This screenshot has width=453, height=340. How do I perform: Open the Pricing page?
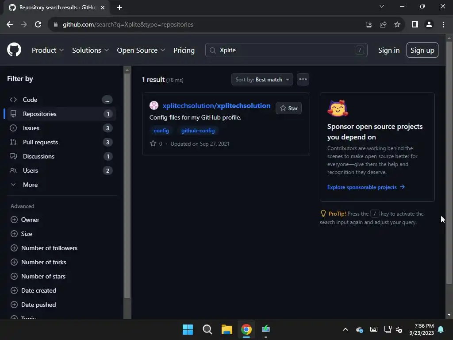pyautogui.click(x=184, y=50)
